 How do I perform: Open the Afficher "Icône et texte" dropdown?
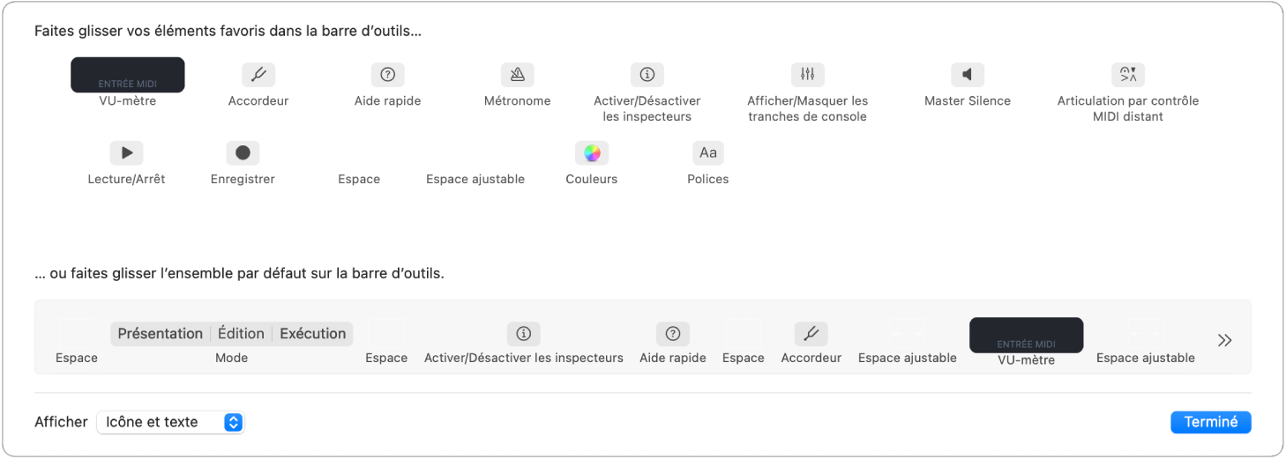(x=170, y=422)
